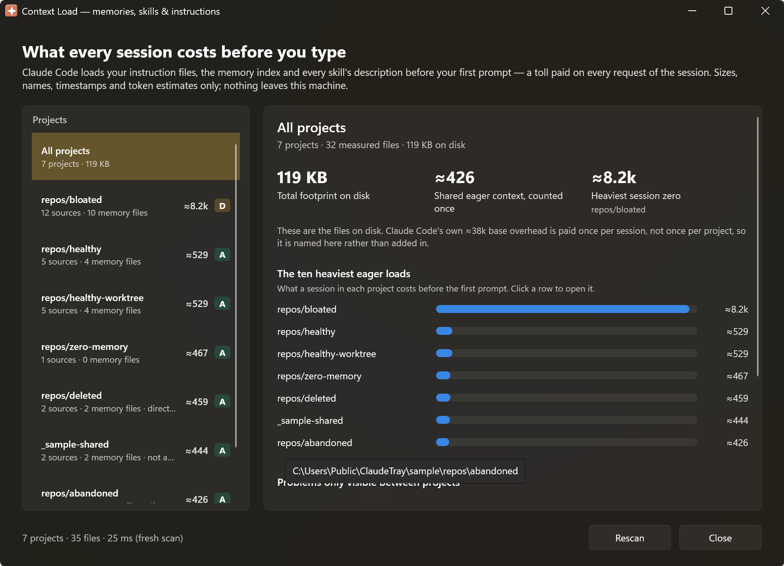
Task: Click the abandoned repo path tooltip
Action: click(405, 471)
